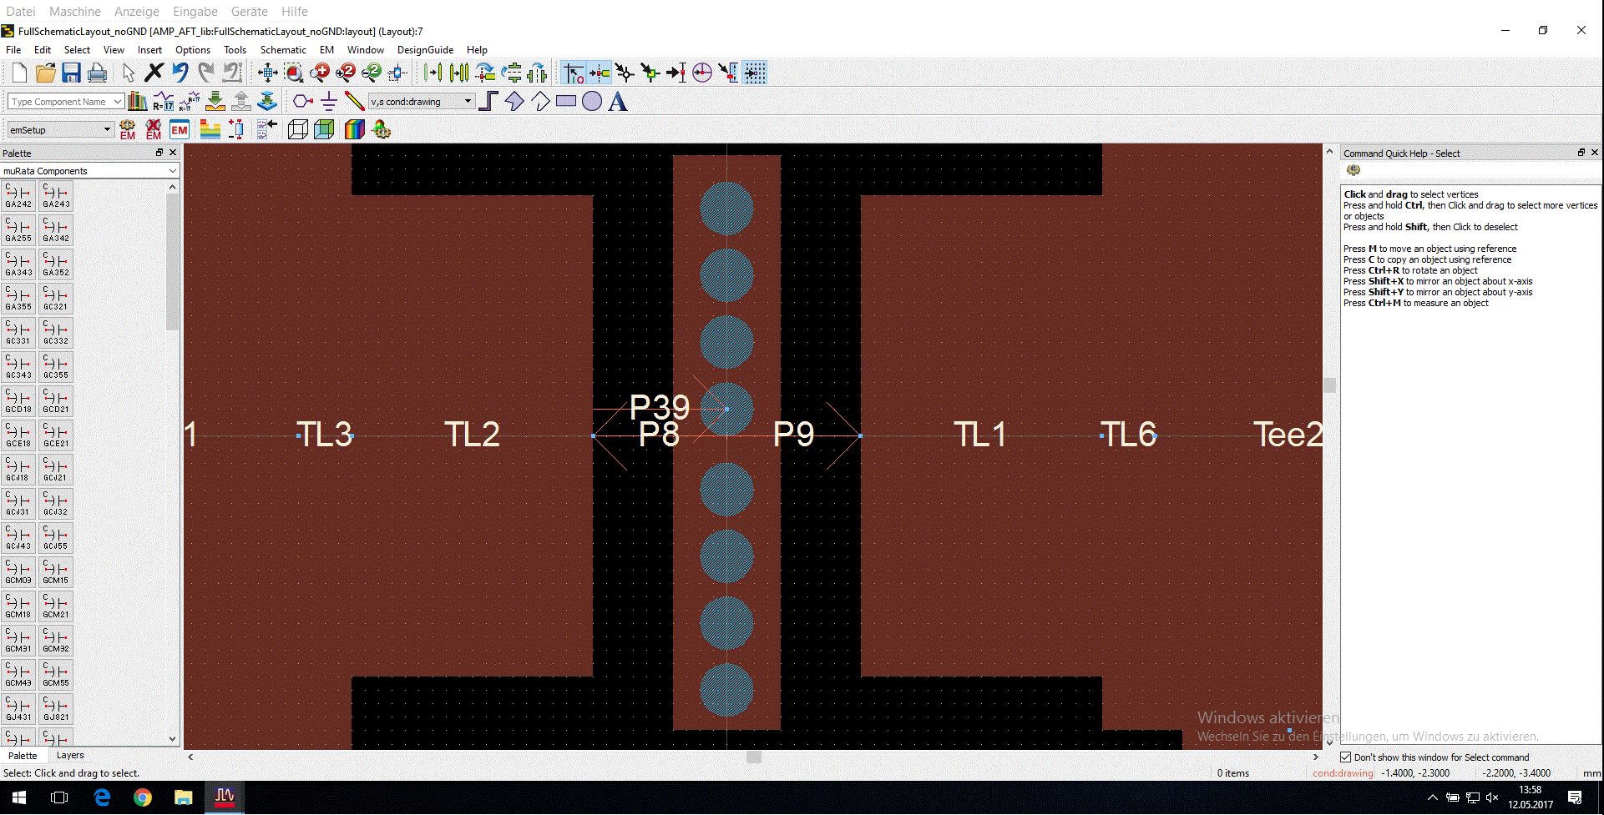The image size is (1604, 815).
Task: Open the DesignGuide menu
Action: (x=425, y=50)
